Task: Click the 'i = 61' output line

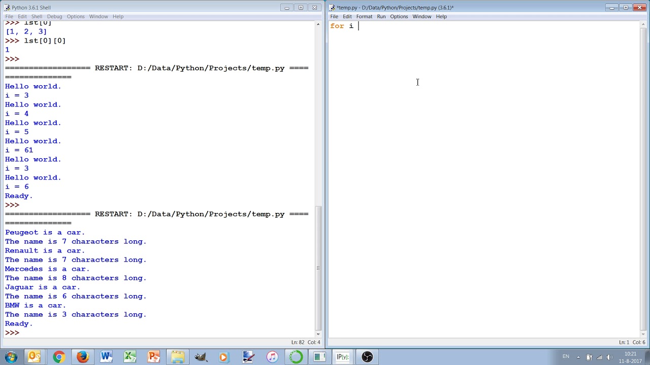Action: (19, 150)
